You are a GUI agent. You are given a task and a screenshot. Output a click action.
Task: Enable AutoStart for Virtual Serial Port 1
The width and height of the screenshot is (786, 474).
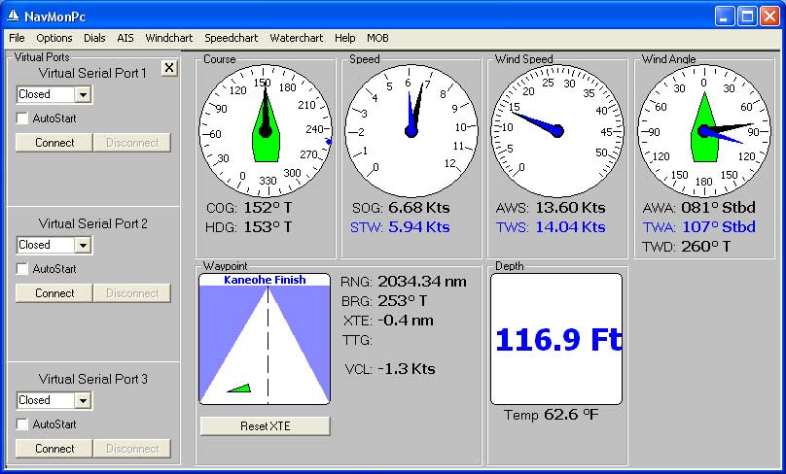(23, 118)
